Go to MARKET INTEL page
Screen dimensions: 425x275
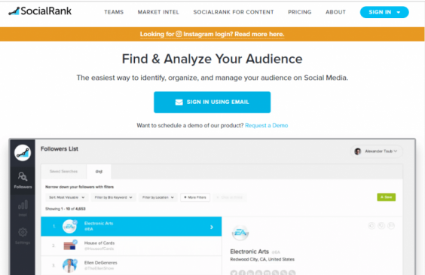158,12
